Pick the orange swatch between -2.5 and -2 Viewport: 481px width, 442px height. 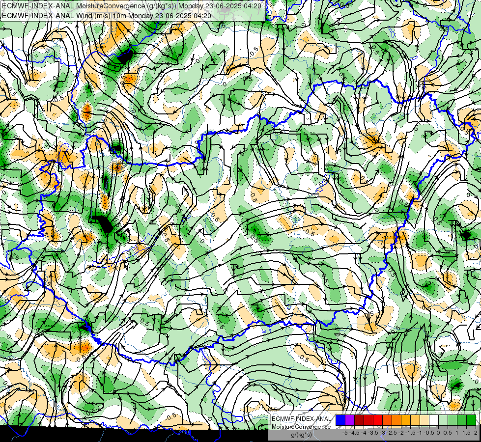pos(396,420)
